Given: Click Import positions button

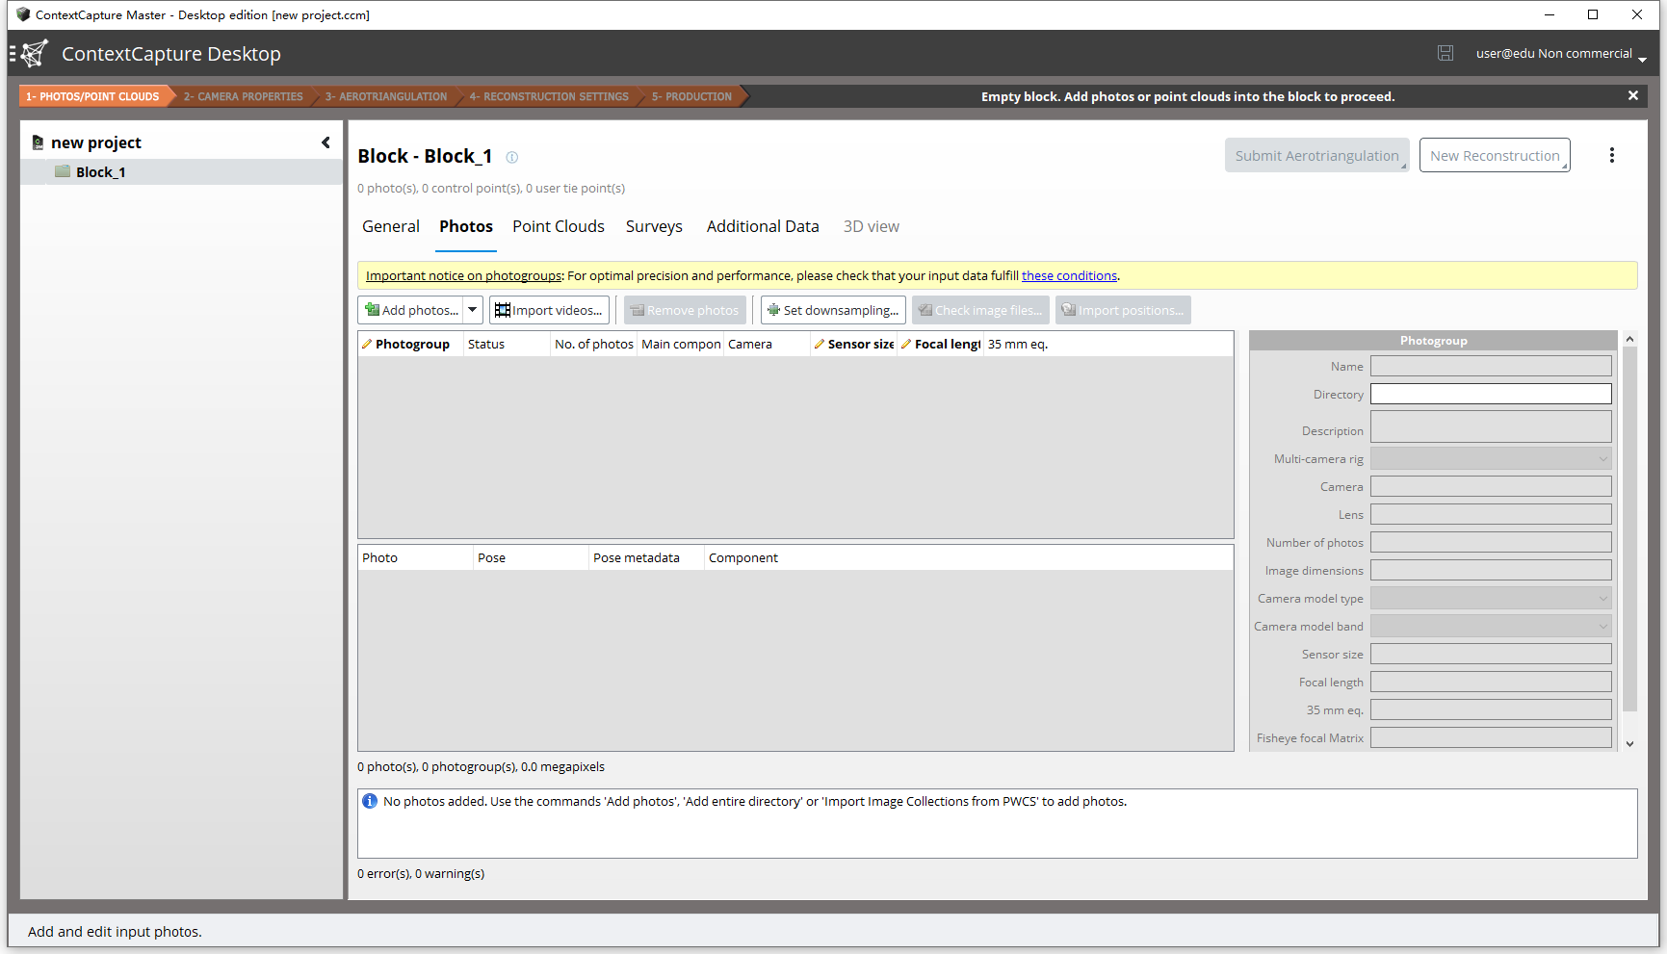Looking at the screenshot, I should pos(1123,310).
